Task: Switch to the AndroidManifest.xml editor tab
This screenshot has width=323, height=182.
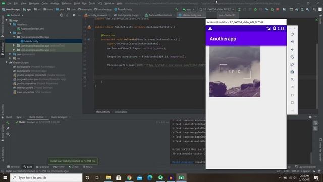Action: [x=160, y=15]
